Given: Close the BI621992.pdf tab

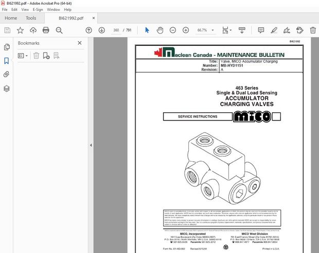Looking at the screenshot, I should coord(94,18).
